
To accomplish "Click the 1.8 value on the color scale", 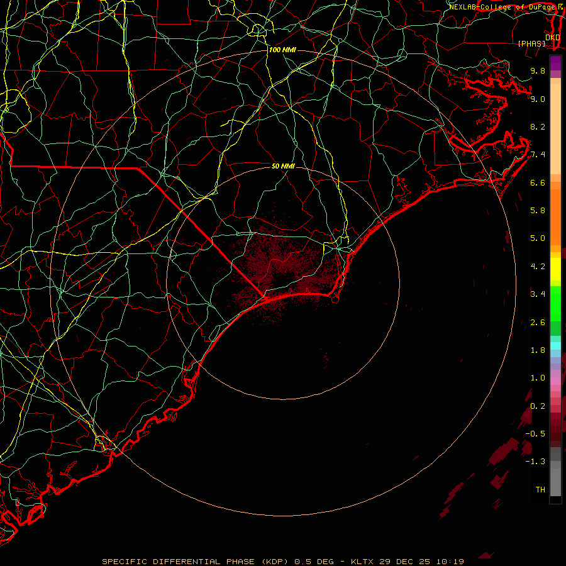I will click(x=538, y=350).
